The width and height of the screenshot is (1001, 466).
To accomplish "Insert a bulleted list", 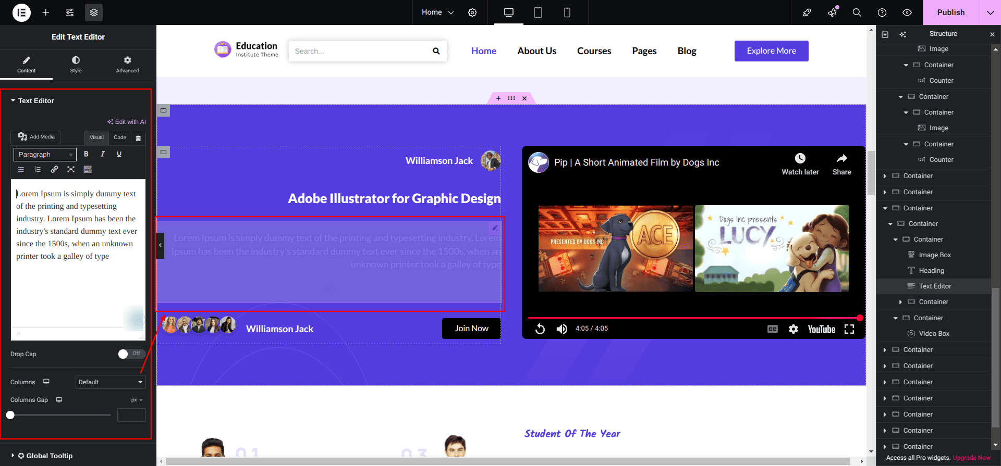I will (x=21, y=169).
